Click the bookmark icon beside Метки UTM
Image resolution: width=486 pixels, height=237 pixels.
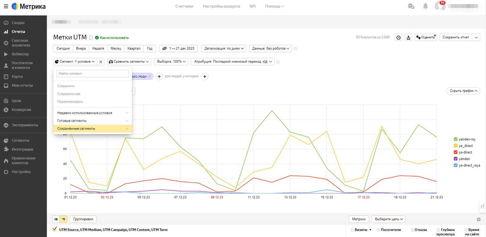coord(91,38)
